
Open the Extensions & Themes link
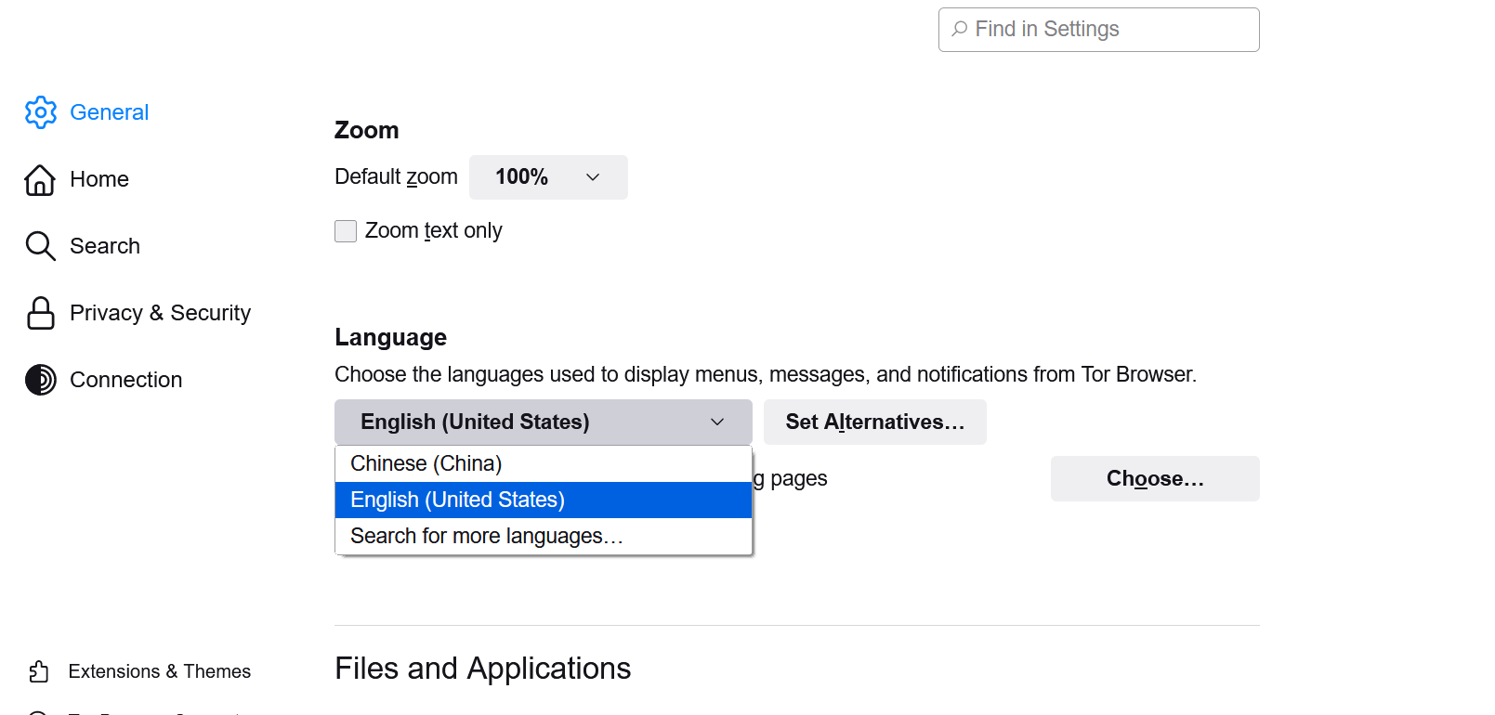pos(159,671)
